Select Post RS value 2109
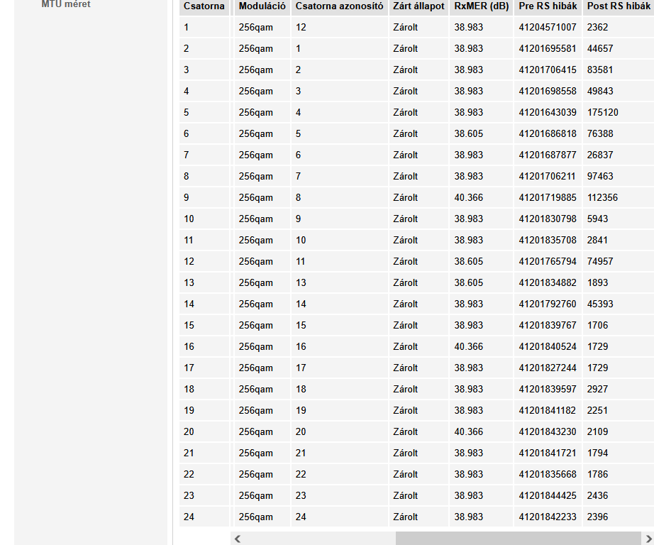The width and height of the screenshot is (654, 545). [x=597, y=431]
